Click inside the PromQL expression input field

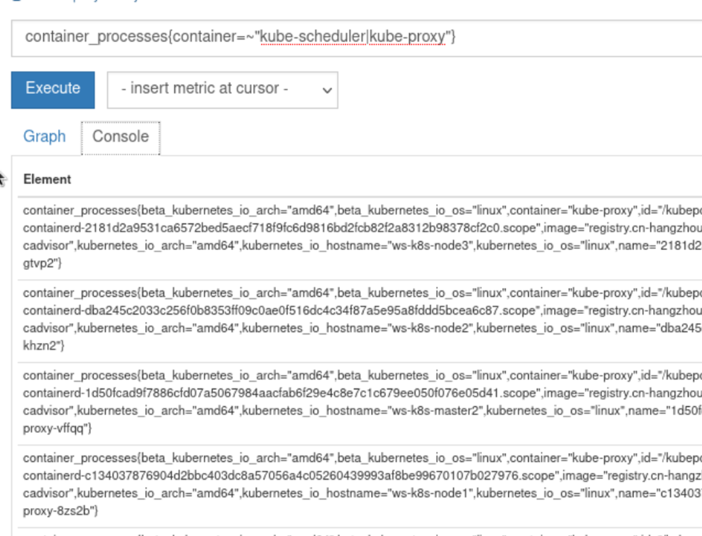point(562,38)
